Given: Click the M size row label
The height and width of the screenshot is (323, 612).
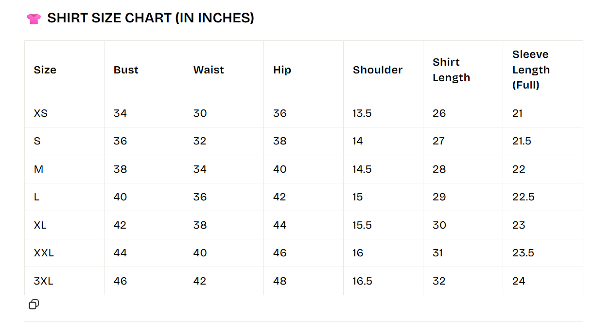Looking at the screenshot, I should (x=38, y=169).
